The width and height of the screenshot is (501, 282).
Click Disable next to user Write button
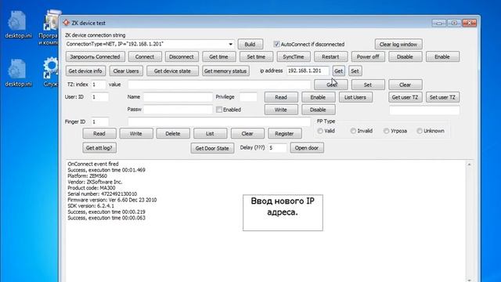tap(319, 110)
